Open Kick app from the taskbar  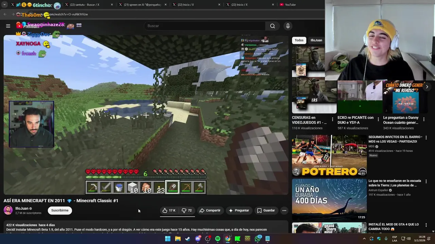click(238, 239)
